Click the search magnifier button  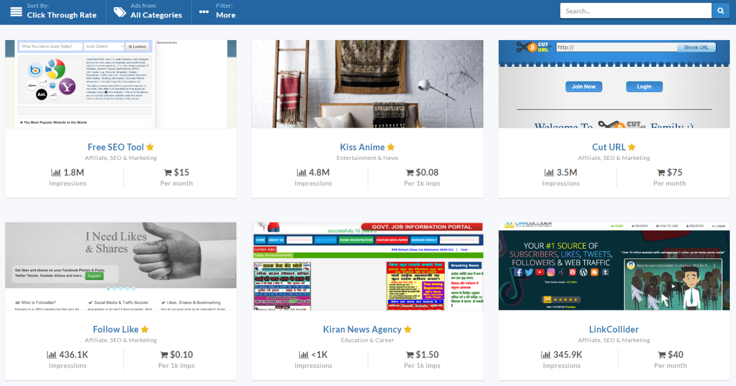point(721,11)
